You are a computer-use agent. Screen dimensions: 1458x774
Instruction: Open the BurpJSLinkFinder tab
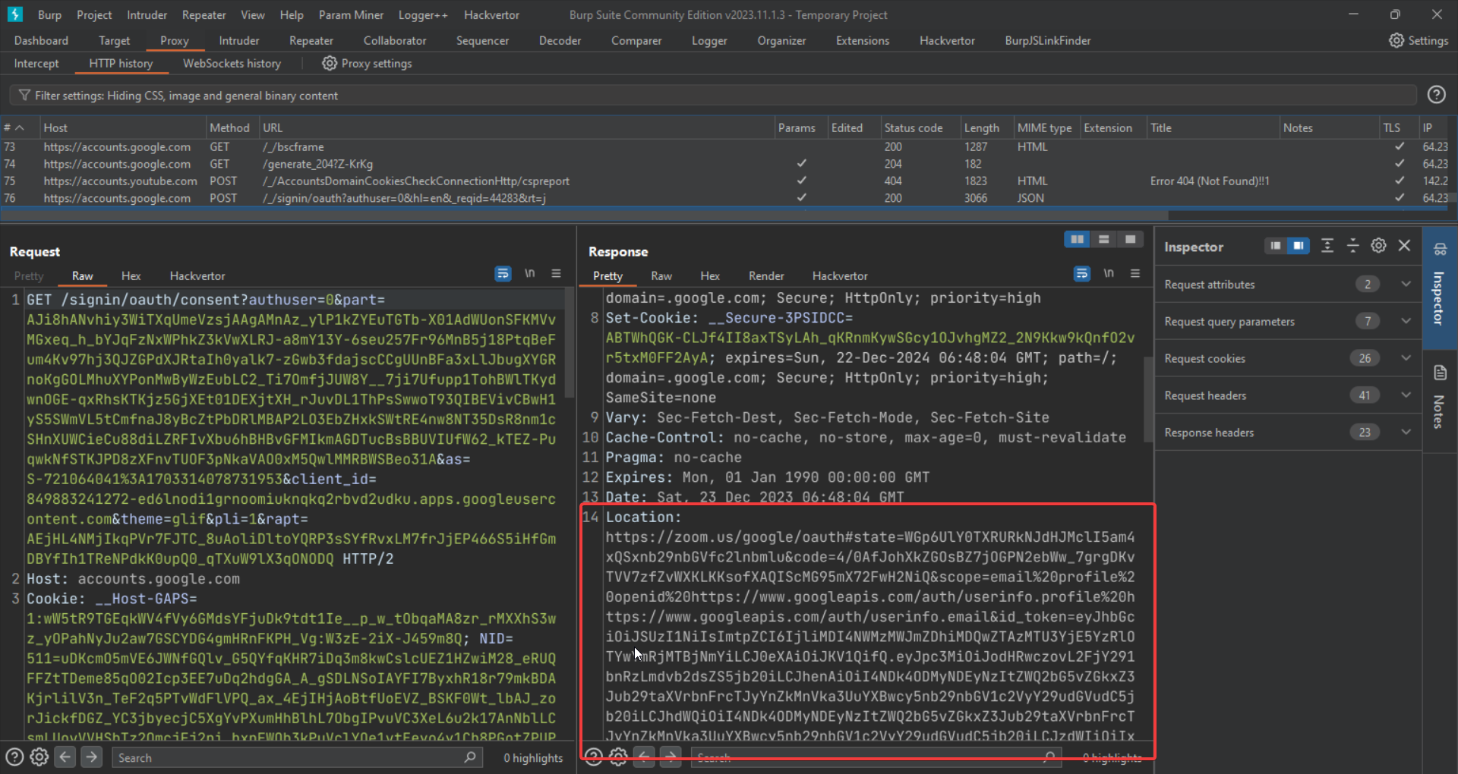[1047, 40]
